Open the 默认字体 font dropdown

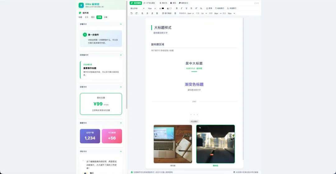coord(138,8)
